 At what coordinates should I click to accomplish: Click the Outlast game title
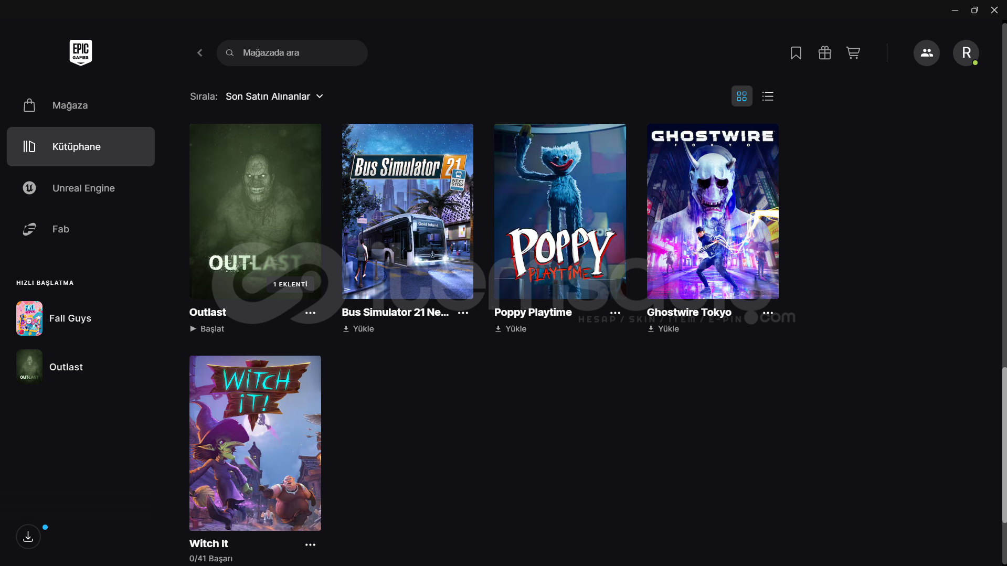[x=208, y=313]
